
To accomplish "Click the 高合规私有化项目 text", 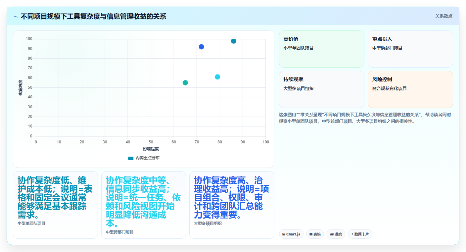I will (390, 88).
